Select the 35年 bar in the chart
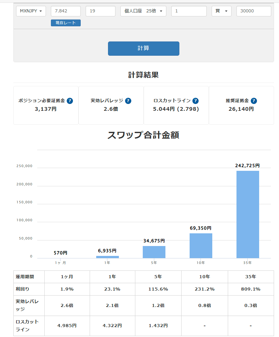This screenshot has height=337, width=279. click(x=247, y=214)
